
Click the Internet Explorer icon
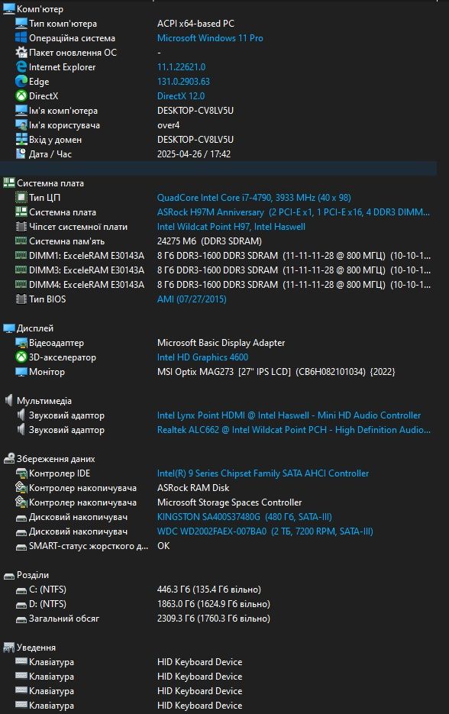coord(21,67)
